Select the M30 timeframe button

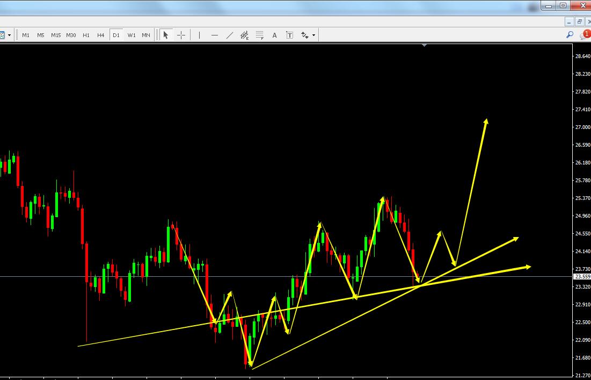pyautogui.click(x=71, y=35)
